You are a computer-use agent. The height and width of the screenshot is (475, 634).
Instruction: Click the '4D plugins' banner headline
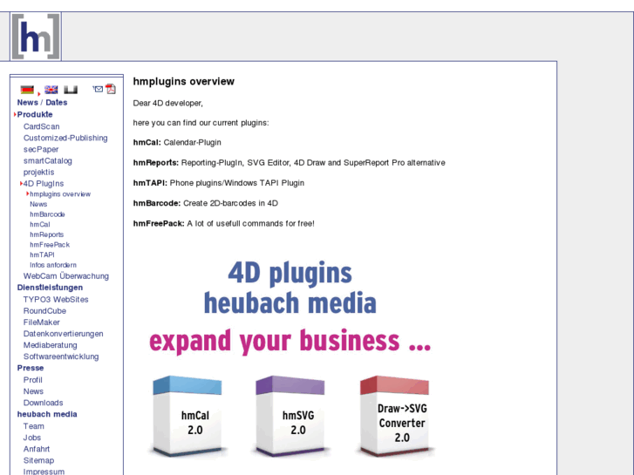tap(290, 273)
